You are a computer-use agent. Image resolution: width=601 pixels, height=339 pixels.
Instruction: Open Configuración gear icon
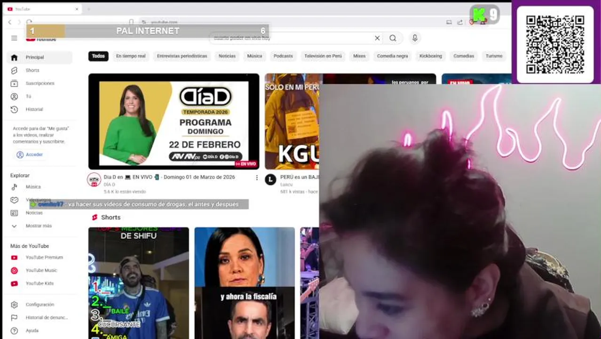14,305
